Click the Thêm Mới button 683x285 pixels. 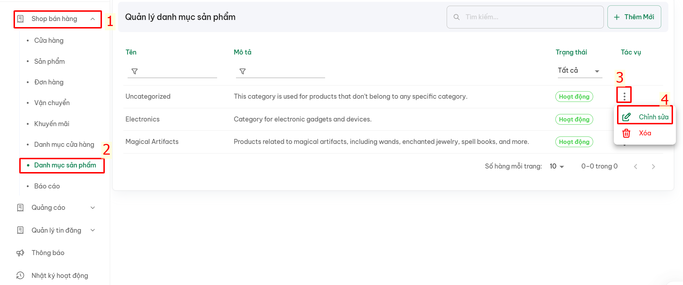[634, 17]
